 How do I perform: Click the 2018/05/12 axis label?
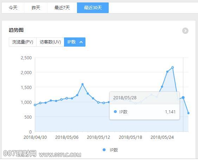[x=98, y=137]
